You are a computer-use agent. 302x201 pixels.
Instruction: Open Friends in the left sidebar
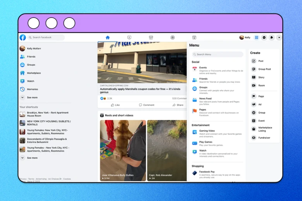tap(27, 56)
